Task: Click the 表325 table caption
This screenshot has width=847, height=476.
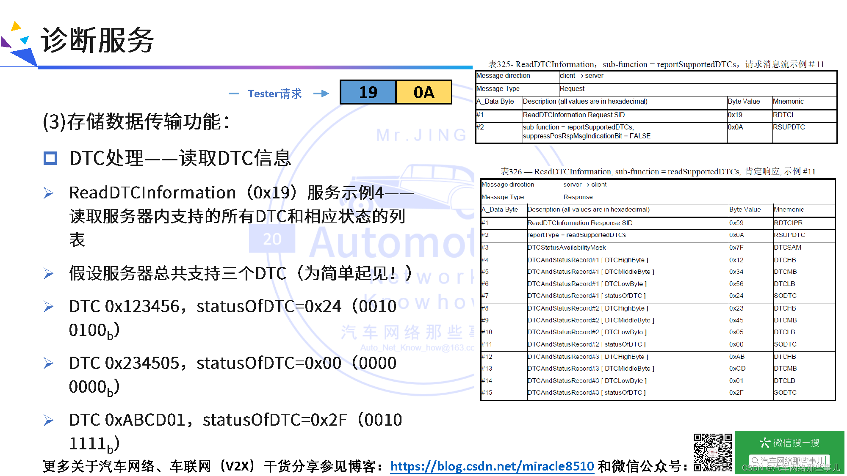Action: pyautogui.click(x=656, y=64)
